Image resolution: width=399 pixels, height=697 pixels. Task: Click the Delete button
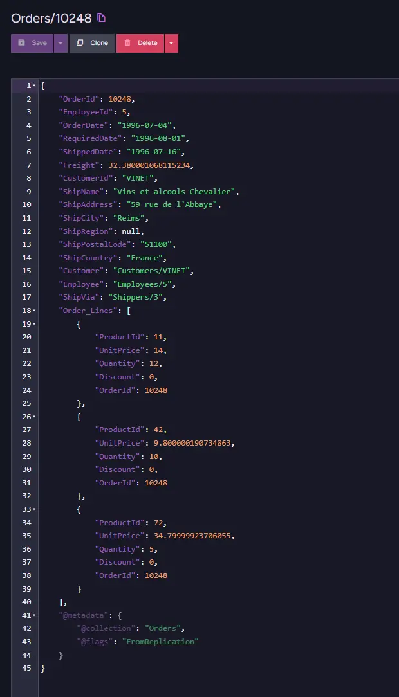click(x=140, y=43)
